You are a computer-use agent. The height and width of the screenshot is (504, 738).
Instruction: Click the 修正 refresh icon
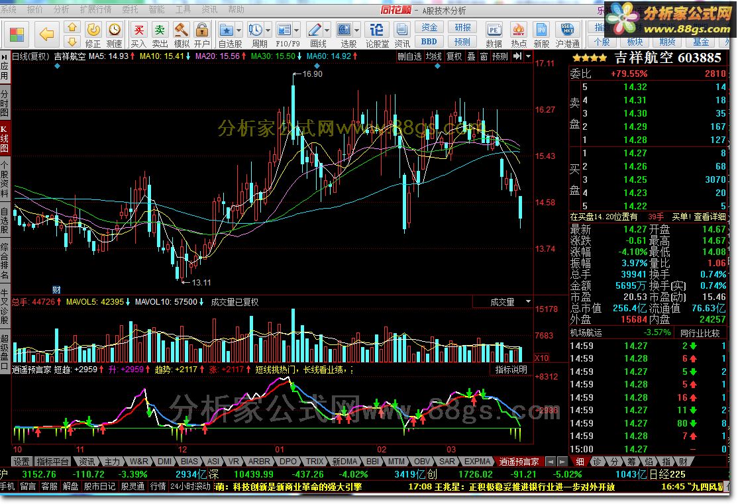coord(93,30)
